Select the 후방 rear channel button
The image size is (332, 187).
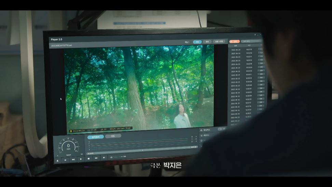(207, 42)
